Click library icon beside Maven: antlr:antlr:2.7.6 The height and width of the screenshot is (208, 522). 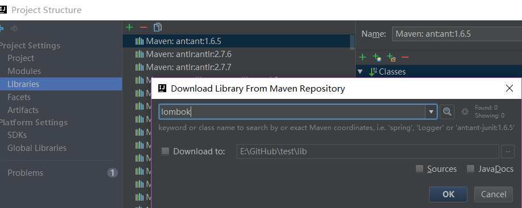click(139, 54)
